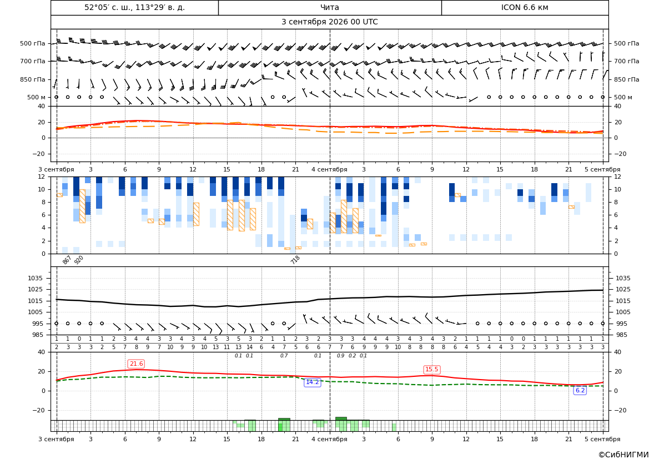The image size is (649, 459).
Task: Click the left 500 м level label
Action: pyautogui.click(x=37, y=97)
